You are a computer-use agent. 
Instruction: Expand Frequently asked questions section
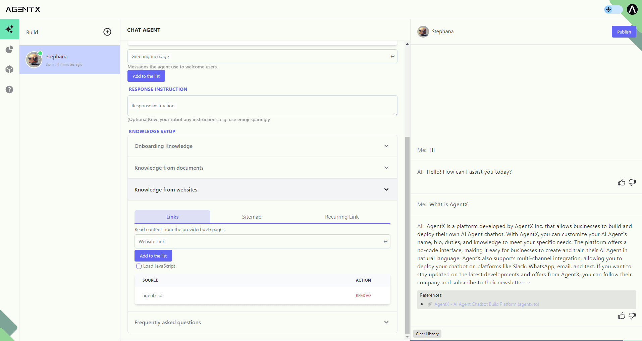(x=262, y=322)
